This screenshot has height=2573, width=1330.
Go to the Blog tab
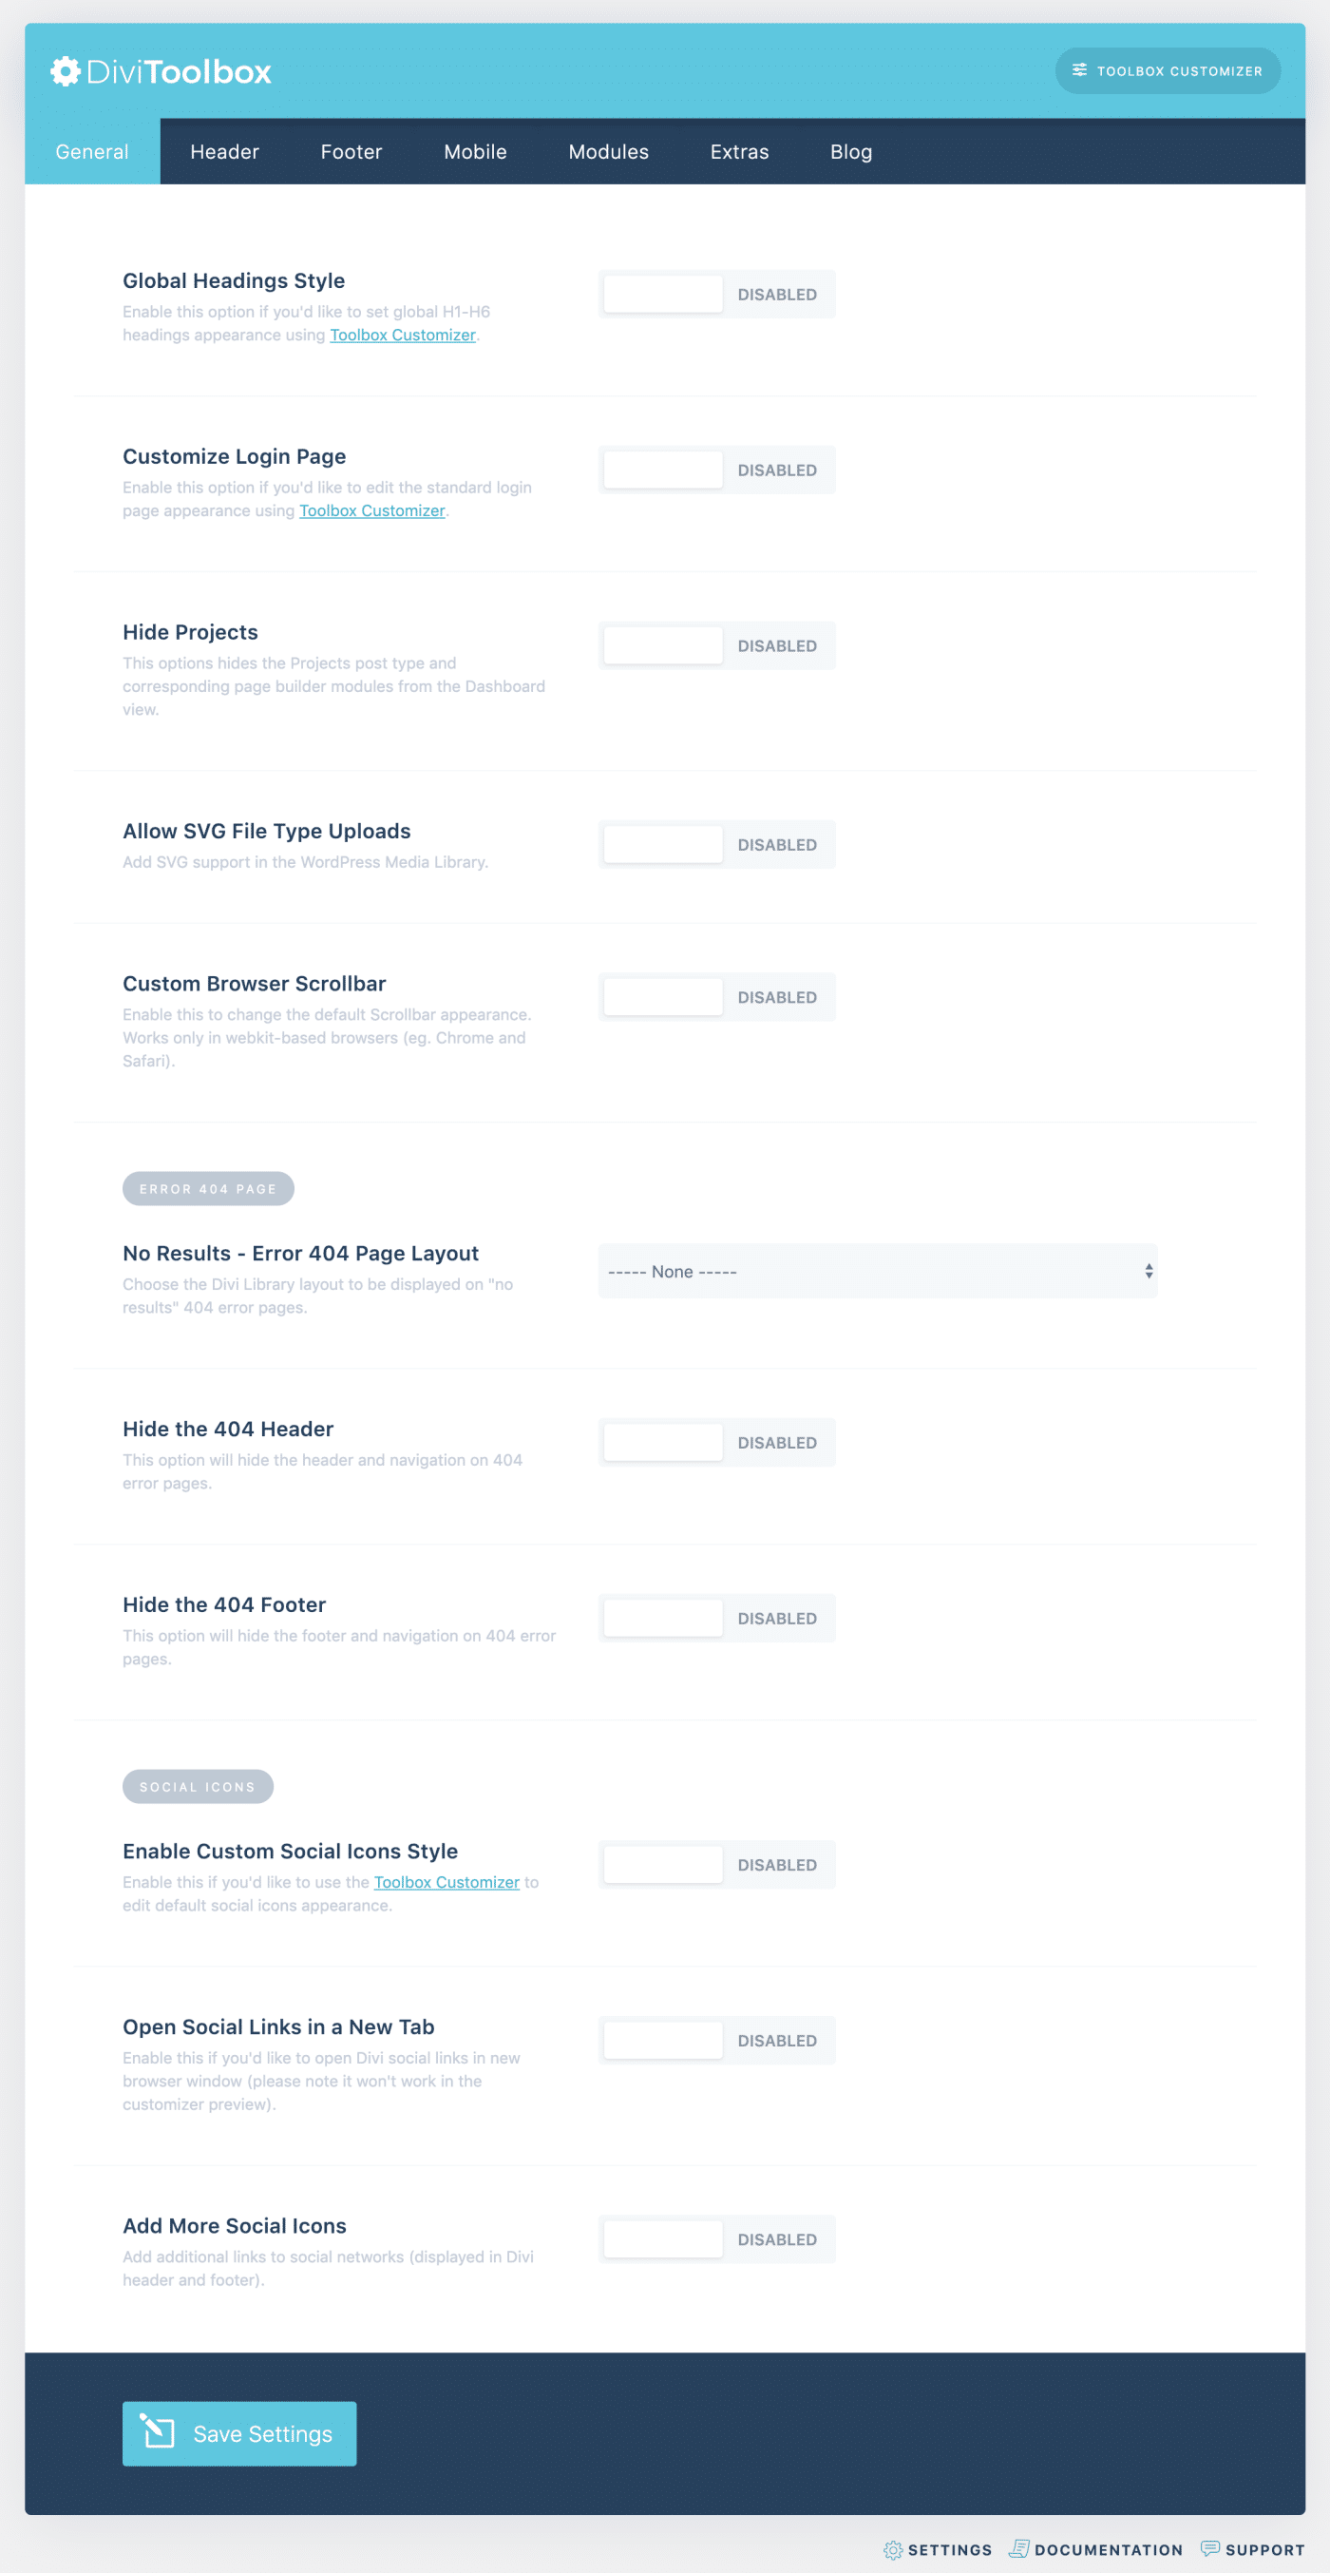[850, 152]
